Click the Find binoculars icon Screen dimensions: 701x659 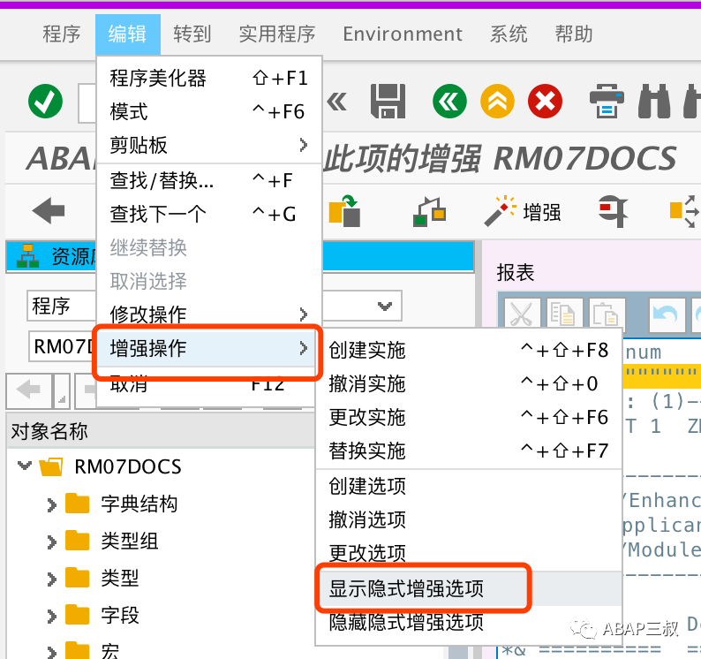pyautogui.click(x=654, y=101)
